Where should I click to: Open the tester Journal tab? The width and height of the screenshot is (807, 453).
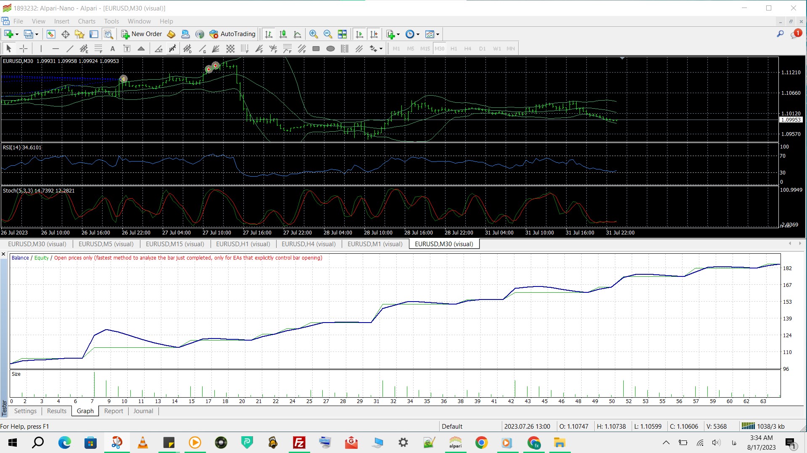[143, 411]
